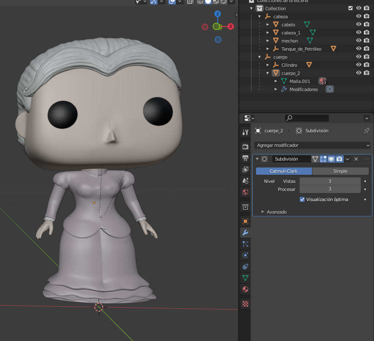
Task: Toggle modifier display in viewport
Action: pyautogui.click(x=331, y=159)
